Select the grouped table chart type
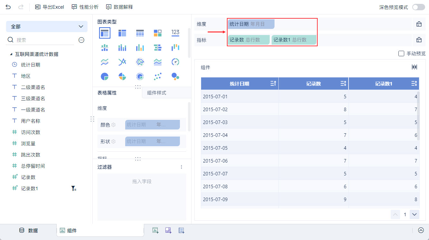This screenshot has height=240, width=429. pyautogui.click(x=105, y=33)
